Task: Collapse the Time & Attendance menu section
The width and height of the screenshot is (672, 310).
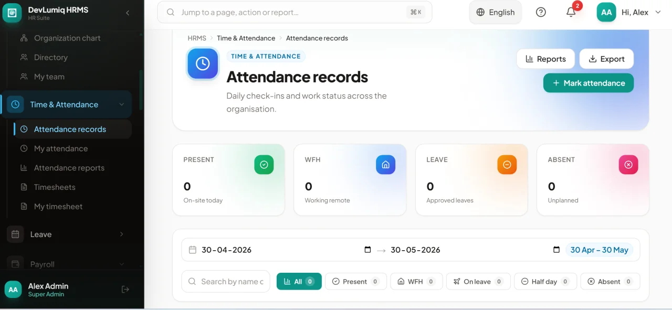Action: [122, 104]
